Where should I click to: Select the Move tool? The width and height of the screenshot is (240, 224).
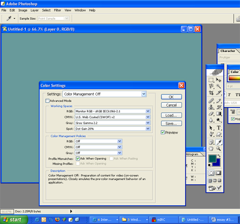(x=218, y=80)
